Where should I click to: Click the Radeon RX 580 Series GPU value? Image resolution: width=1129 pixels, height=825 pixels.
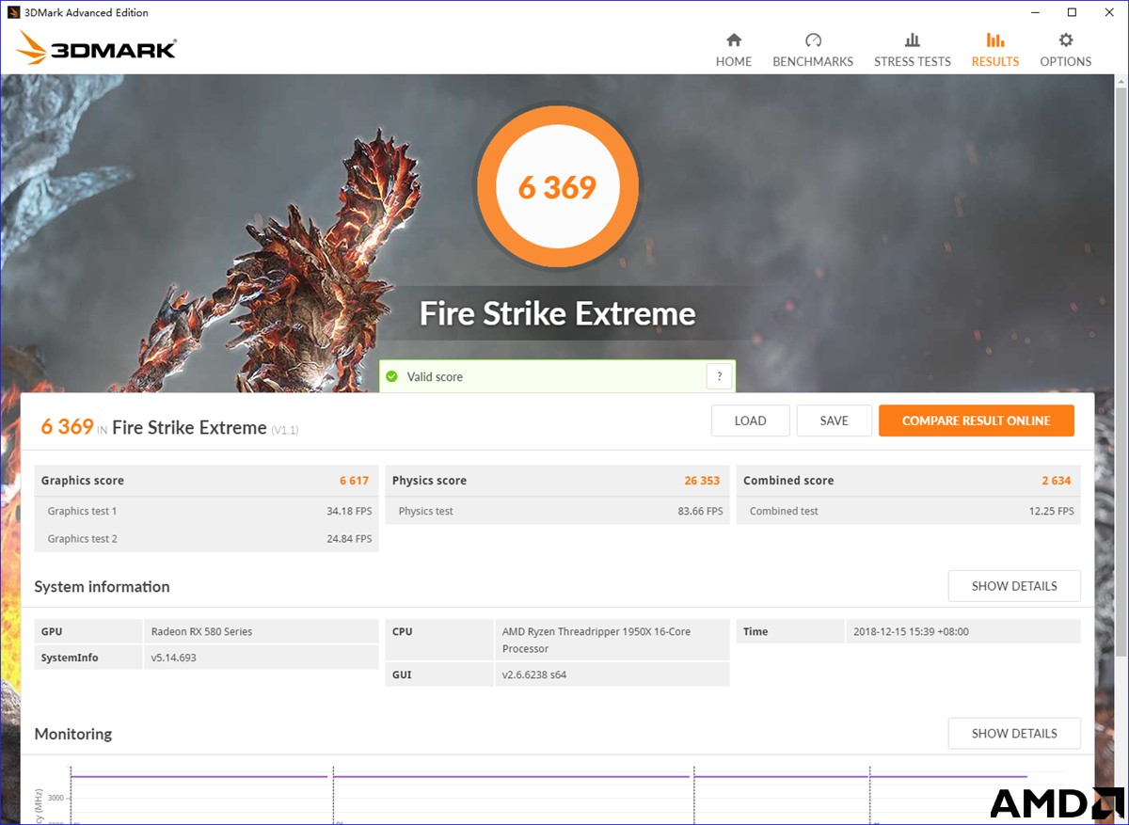coord(201,631)
